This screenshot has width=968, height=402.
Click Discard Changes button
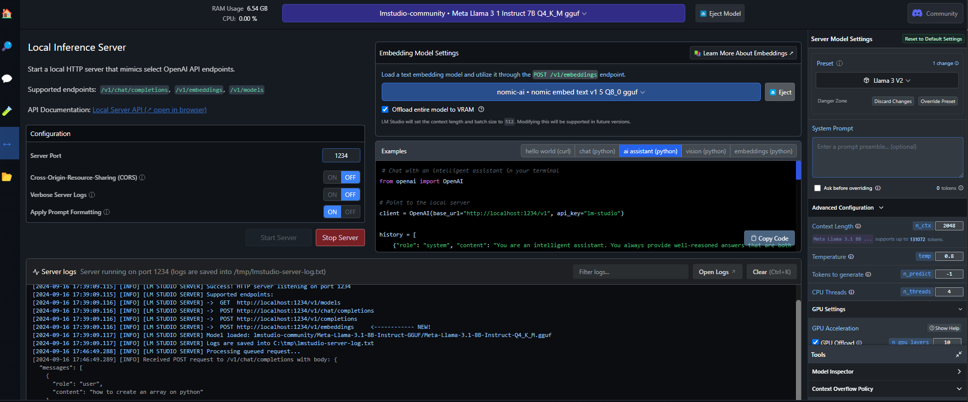tap(893, 102)
